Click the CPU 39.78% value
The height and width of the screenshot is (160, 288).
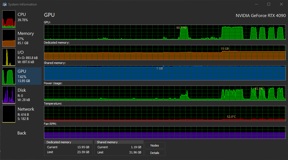pos(23,20)
